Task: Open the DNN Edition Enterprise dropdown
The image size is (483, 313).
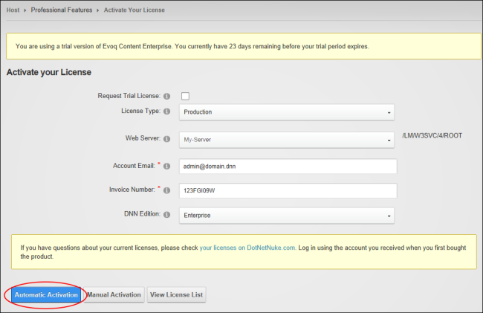Action: point(287,216)
